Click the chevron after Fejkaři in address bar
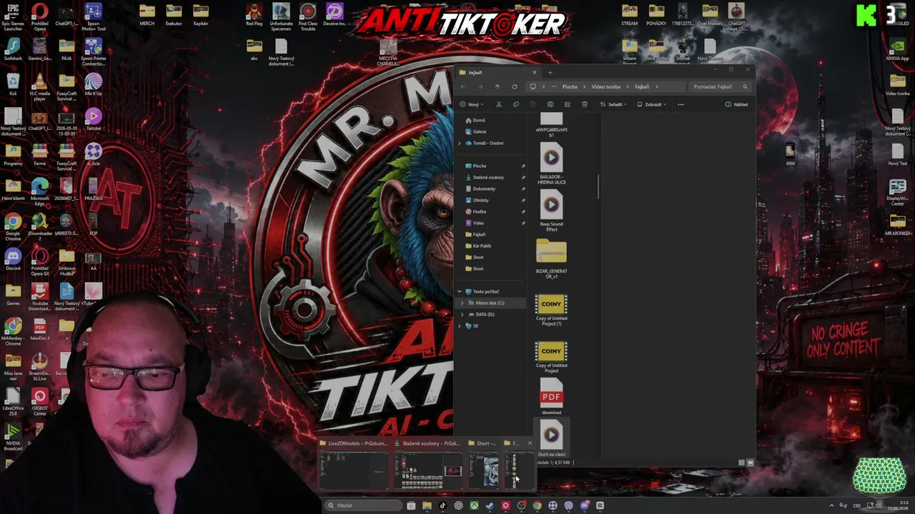 coord(657,86)
